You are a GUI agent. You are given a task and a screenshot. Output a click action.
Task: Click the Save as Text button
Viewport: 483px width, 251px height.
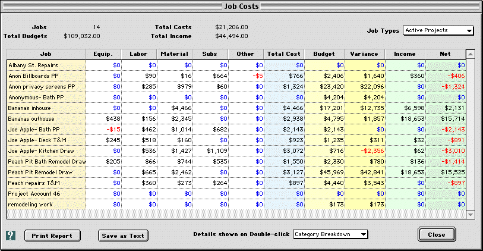(x=123, y=236)
